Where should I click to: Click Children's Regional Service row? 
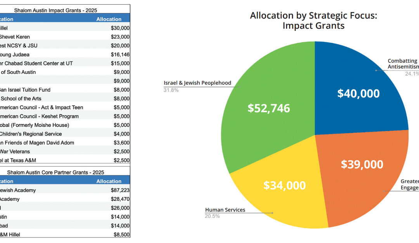(65, 134)
